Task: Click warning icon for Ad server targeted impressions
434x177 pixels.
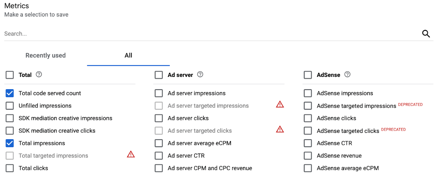Action: click(x=280, y=104)
